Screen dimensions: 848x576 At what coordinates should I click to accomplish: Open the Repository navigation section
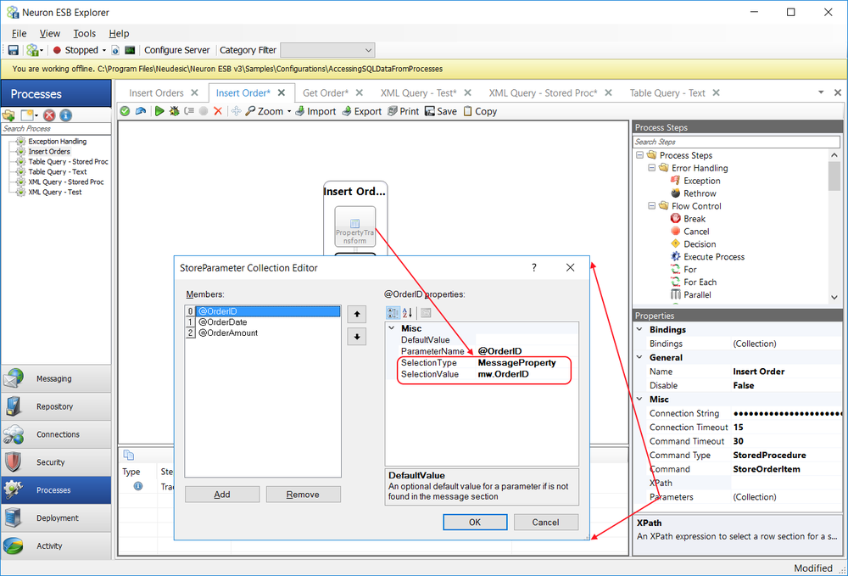point(56,406)
